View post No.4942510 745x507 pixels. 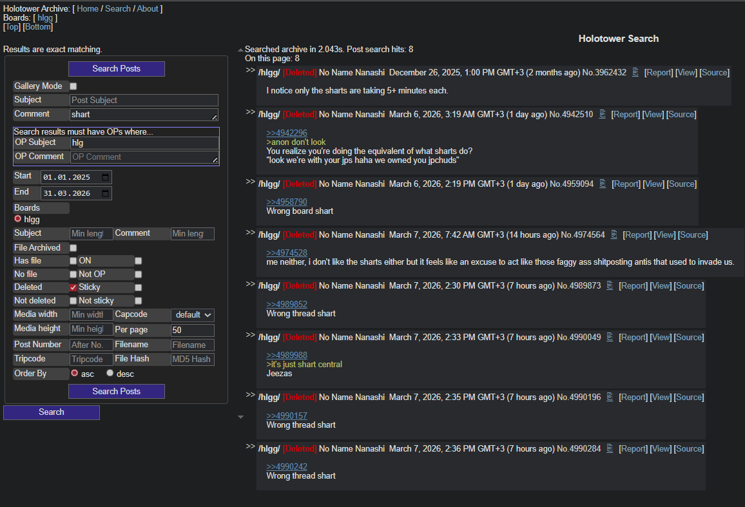click(x=653, y=114)
